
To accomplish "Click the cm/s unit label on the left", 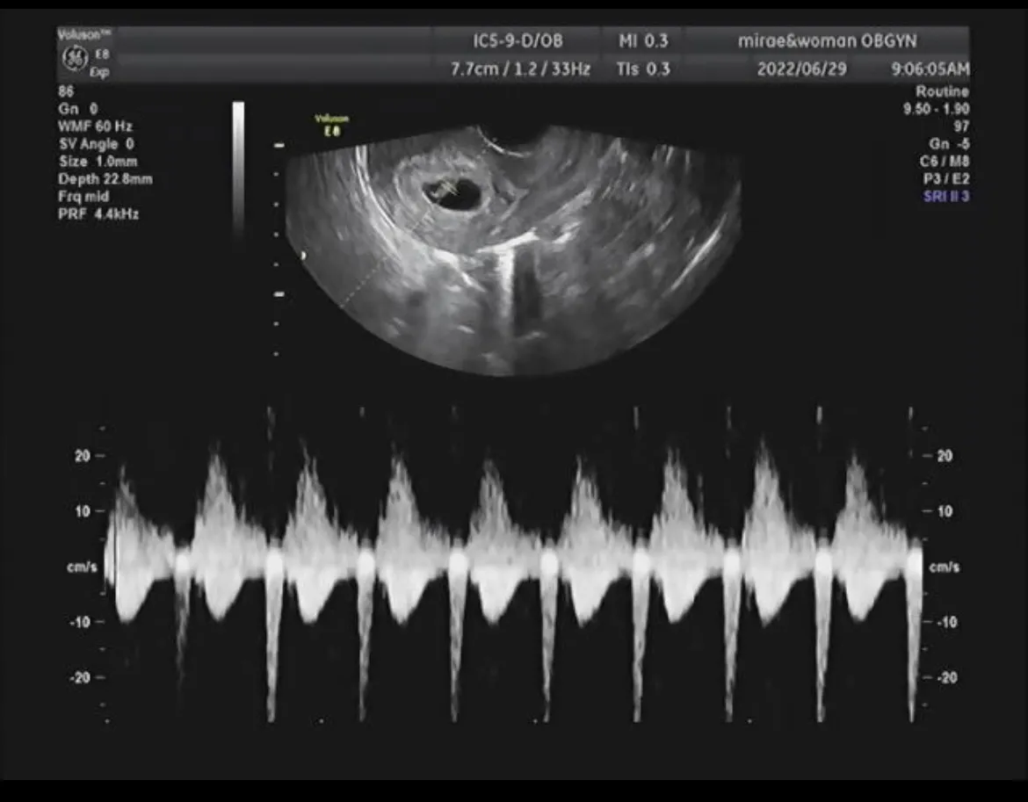I will (x=82, y=566).
